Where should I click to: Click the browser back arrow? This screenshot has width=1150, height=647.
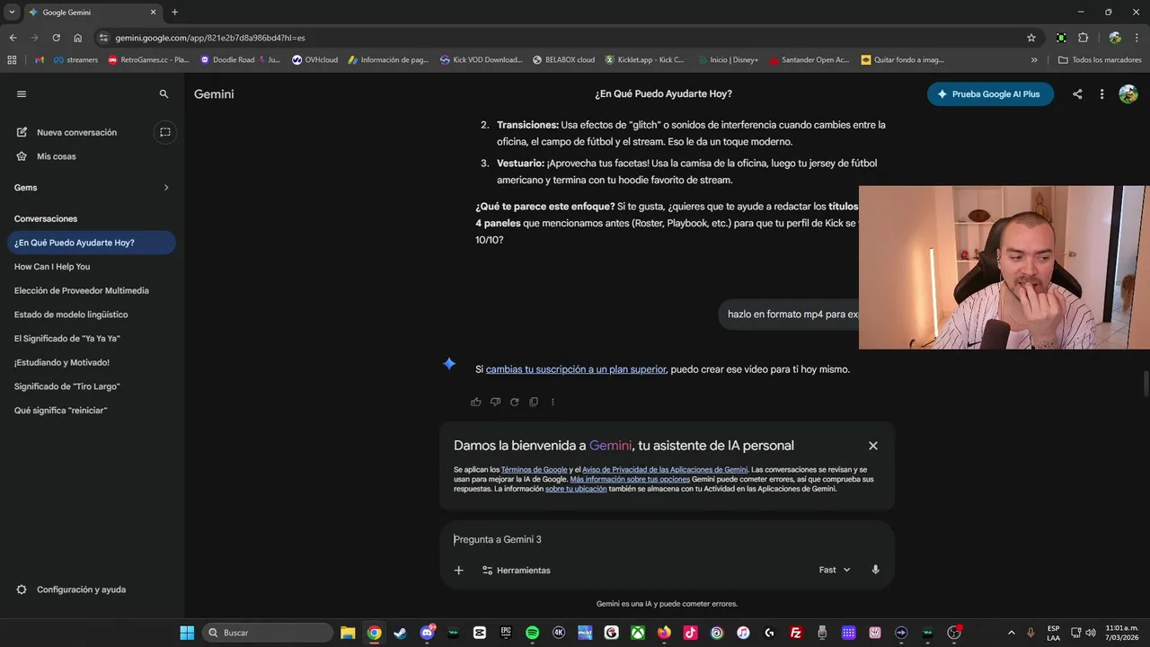coord(13,38)
